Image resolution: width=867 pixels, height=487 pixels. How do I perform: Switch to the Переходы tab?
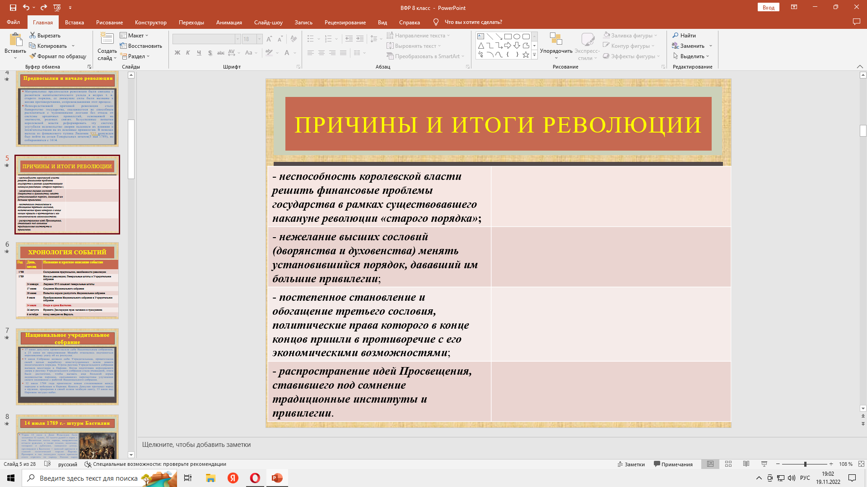[191, 22]
